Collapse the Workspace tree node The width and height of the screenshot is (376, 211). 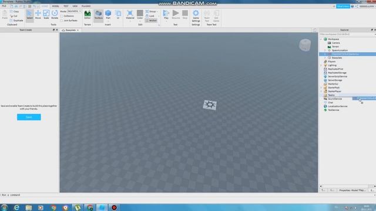click(x=321, y=39)
